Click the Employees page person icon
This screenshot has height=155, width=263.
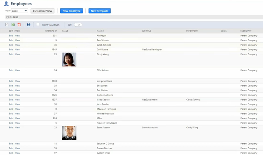click(x=6, y=4)
